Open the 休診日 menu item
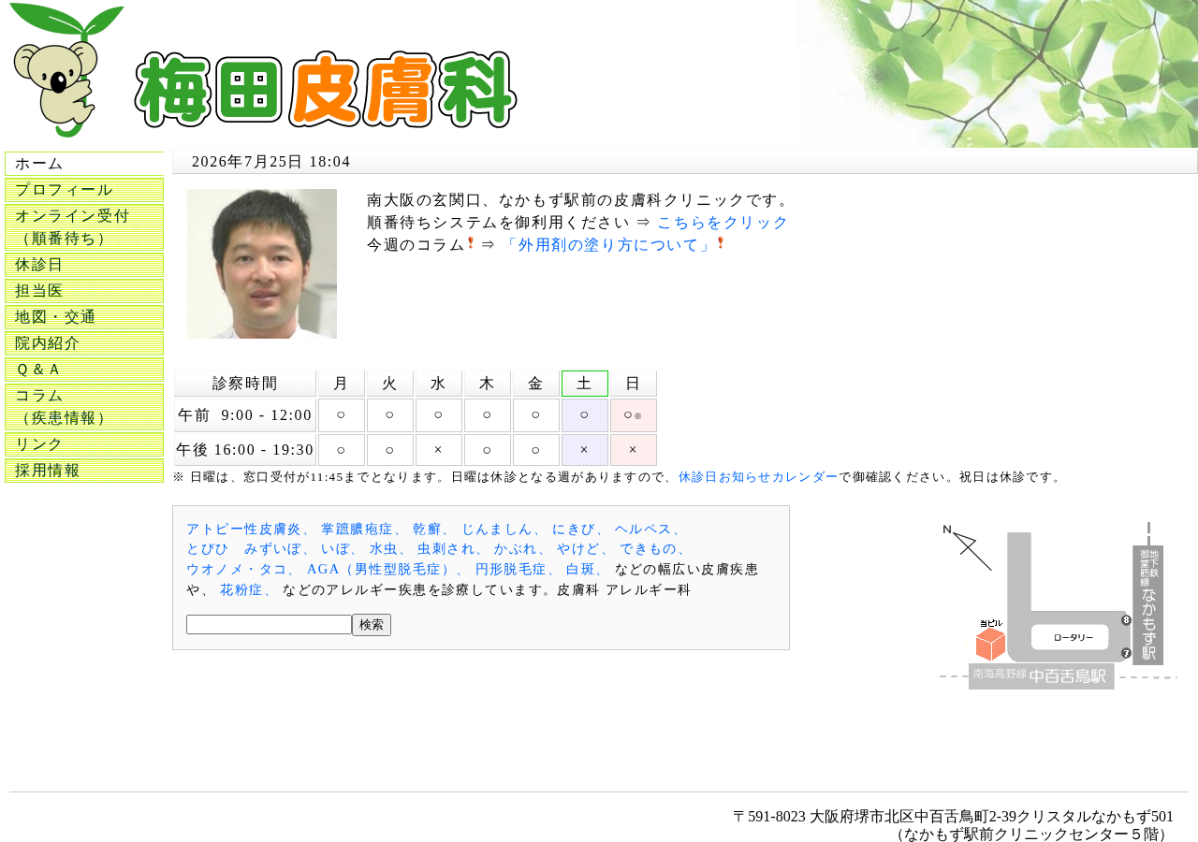This screenshot has width=1198, height=842. point(84,265)
